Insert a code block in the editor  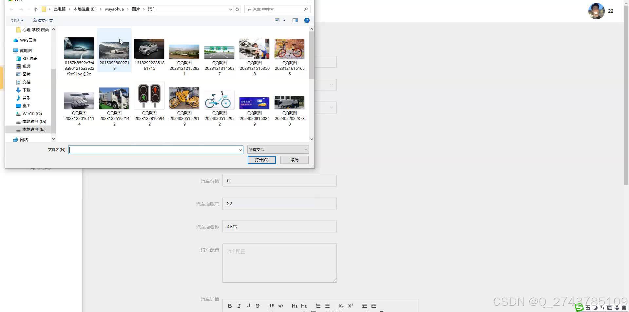point(281,306)
